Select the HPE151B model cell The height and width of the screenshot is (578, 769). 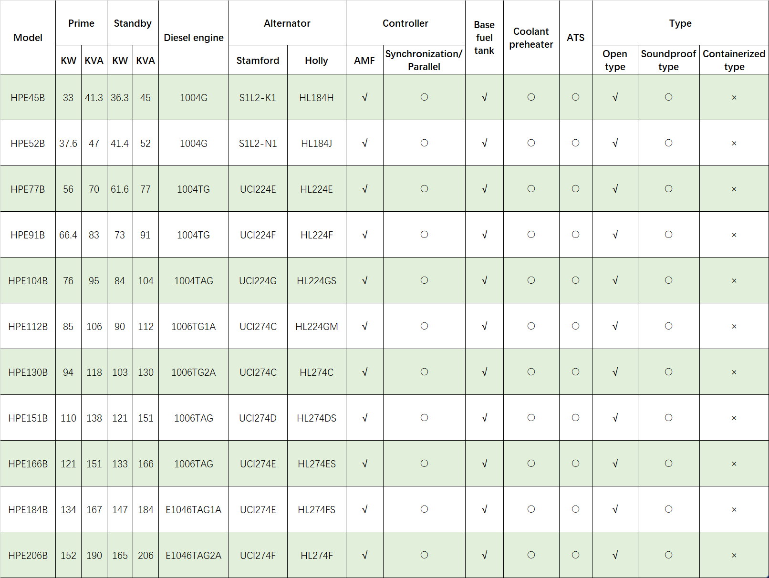pyautogui.click(x=28, y=418)
